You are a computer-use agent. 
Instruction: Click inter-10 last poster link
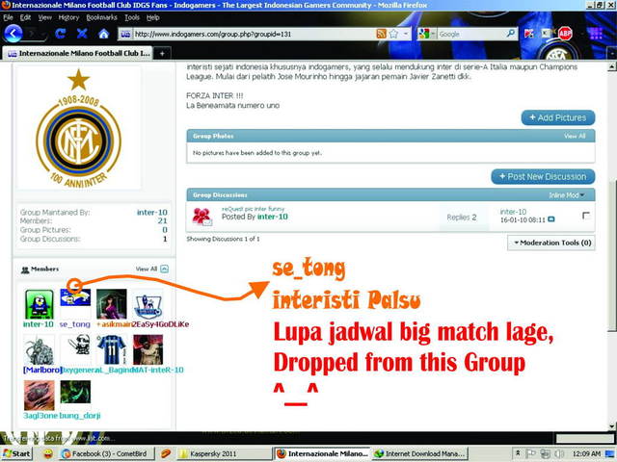point(513,212)
